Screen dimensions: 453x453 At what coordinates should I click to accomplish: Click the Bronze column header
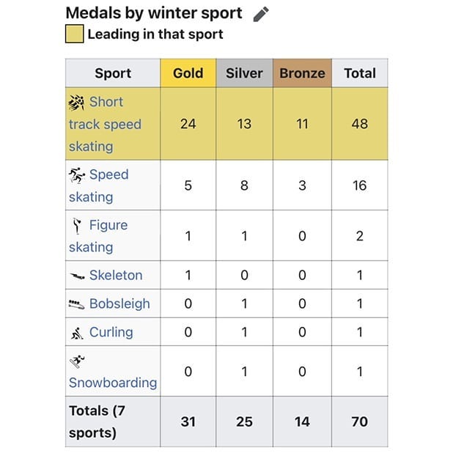(x=302, y=73)
